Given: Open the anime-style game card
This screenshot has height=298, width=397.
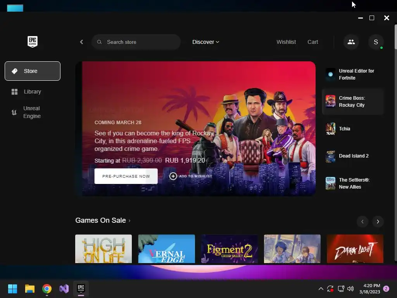Looking at the screenshot, I should point(292,249).
